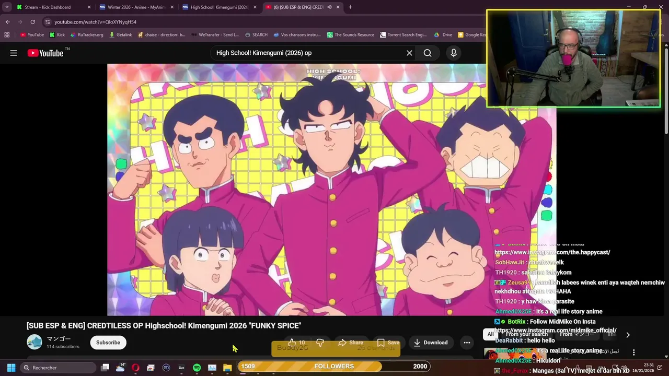Screen dimensions: 669x376
Task: Dislike the video with thumbs down
Action: [320, 343]
